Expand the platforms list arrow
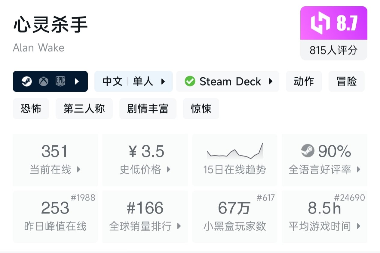This screenshot has width=380, height=253. click(77, 81)
